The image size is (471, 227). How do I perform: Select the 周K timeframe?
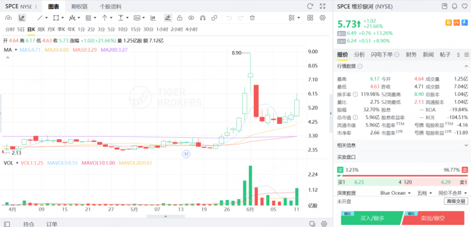[41, 30]
